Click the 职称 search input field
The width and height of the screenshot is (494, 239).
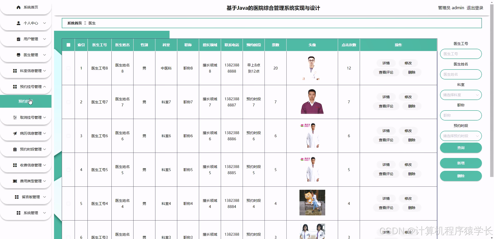(x=461, y=115)
